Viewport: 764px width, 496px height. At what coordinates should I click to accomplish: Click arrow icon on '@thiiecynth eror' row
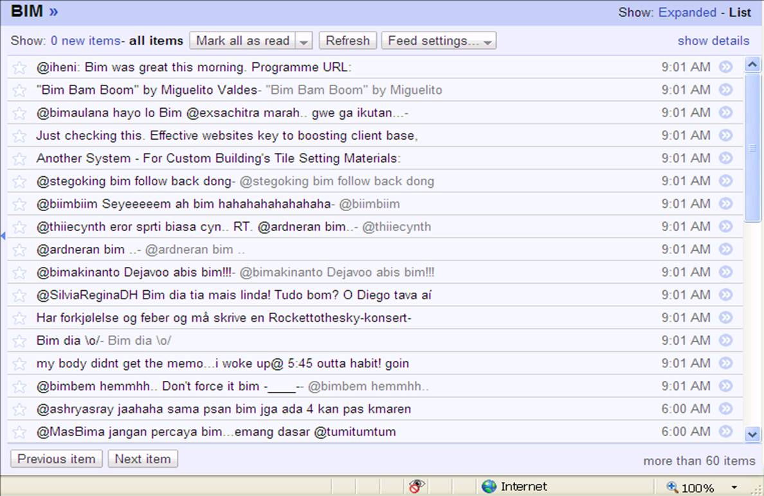click(x=726, y=226)
